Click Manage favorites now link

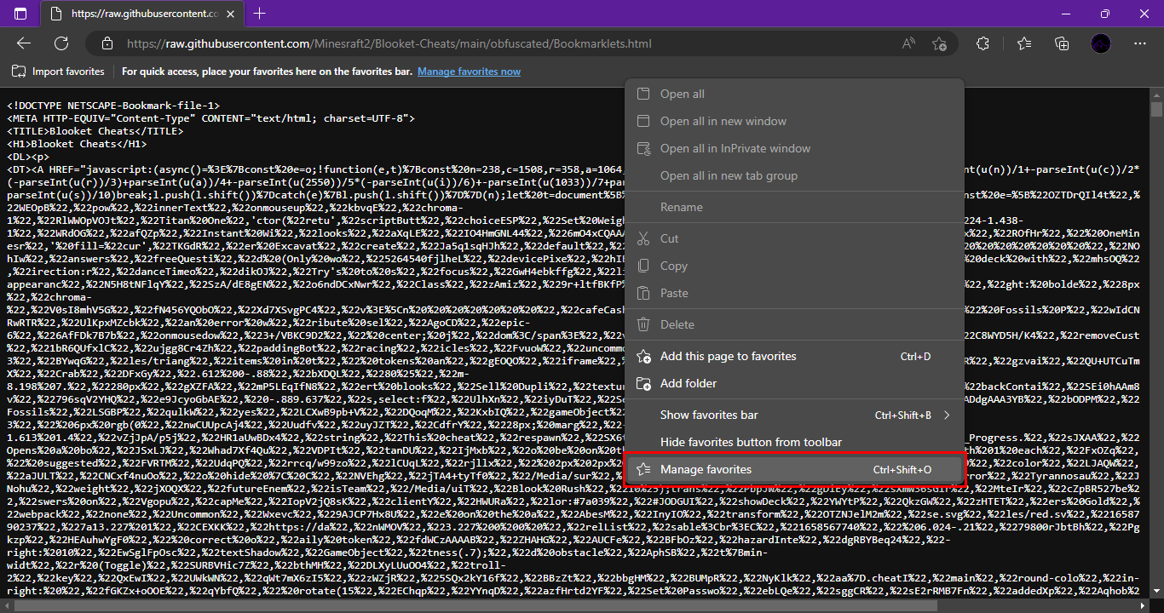(x=469, y=72)
